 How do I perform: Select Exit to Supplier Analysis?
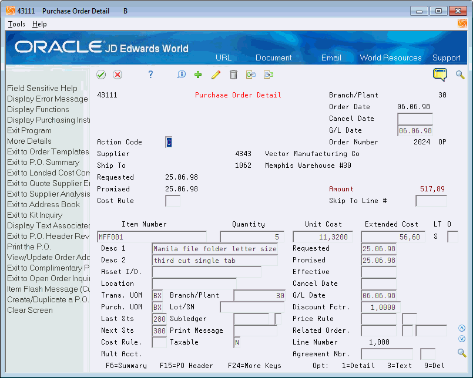tap(48, 194)
